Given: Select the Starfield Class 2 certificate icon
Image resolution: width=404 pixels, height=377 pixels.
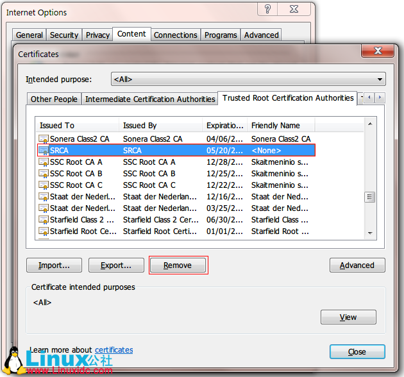Looking at the screenshot, I should [x=44, y=220].
